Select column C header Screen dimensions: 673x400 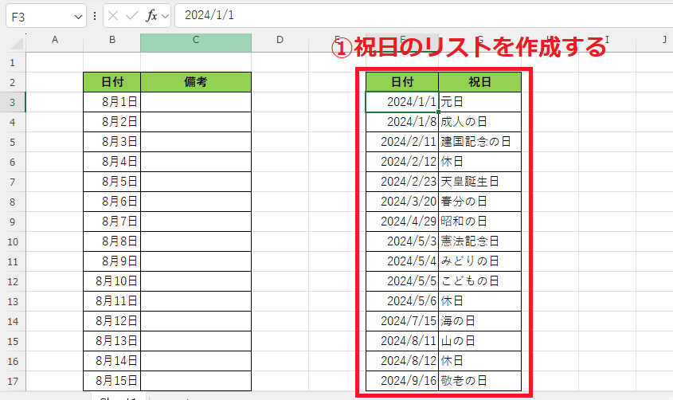click(196, 40)
